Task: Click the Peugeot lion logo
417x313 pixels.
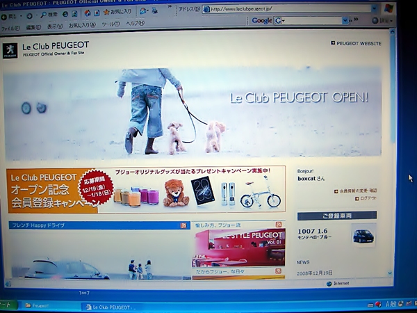Action: (x=10, y=51)
